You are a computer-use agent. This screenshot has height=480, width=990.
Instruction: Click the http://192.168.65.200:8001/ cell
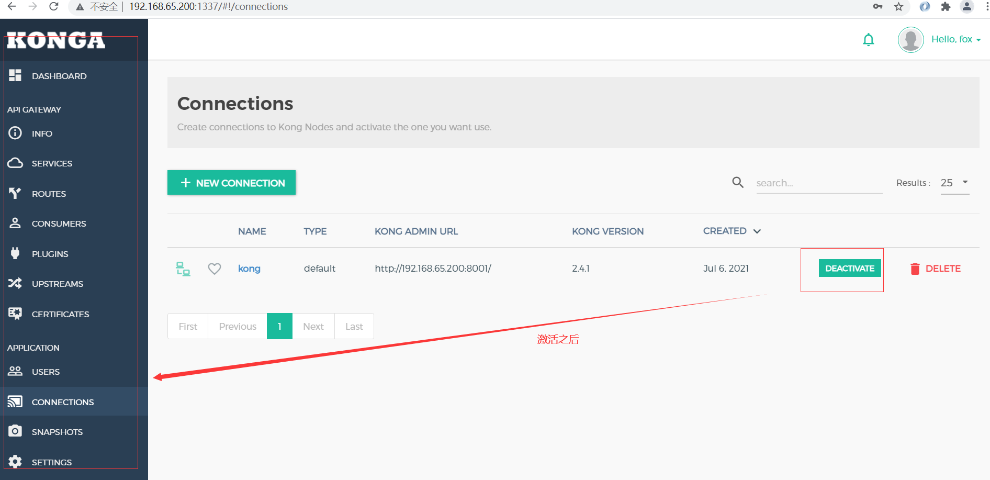click(x=433, y=269)
